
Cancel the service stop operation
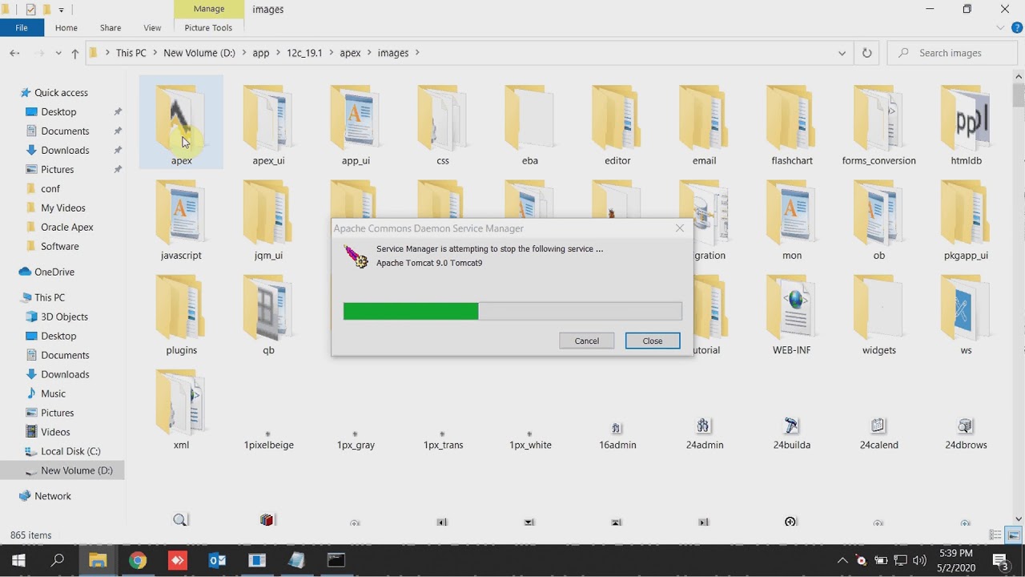(x=587, y=341)
